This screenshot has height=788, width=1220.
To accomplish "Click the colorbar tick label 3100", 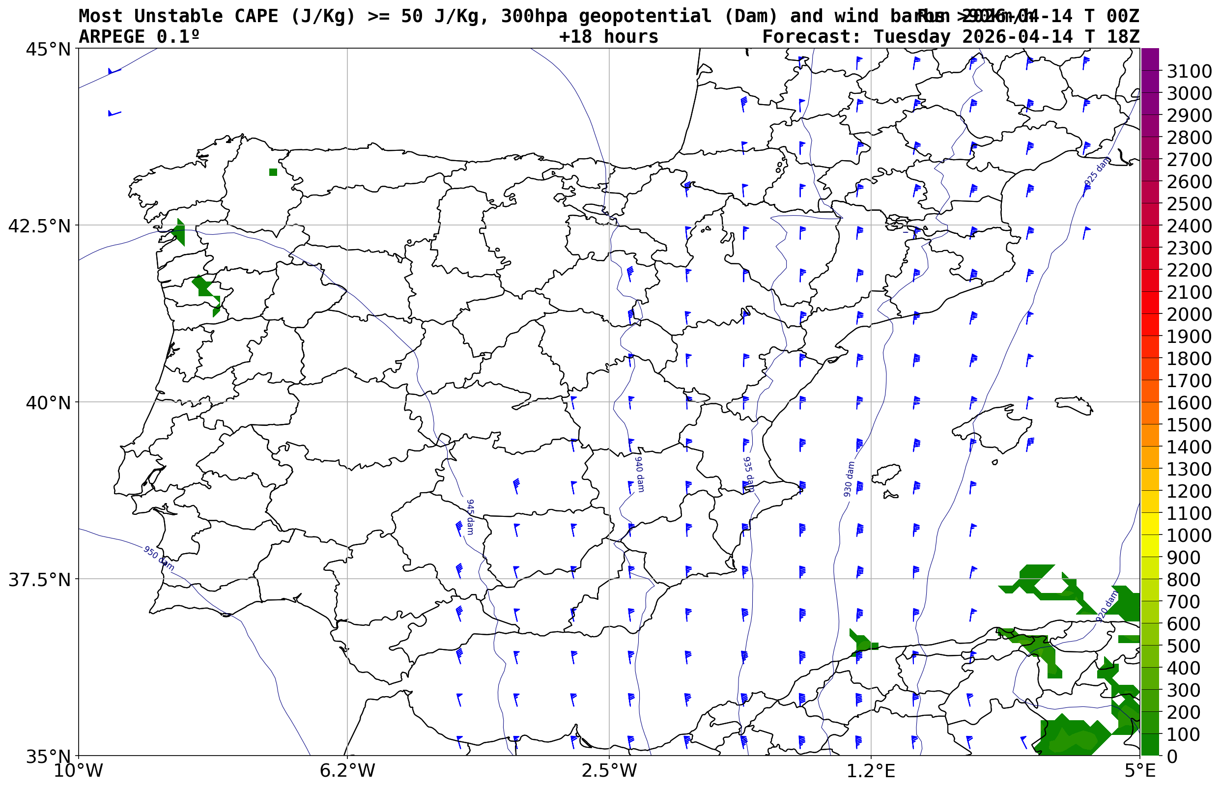I will click(1190, 71).
